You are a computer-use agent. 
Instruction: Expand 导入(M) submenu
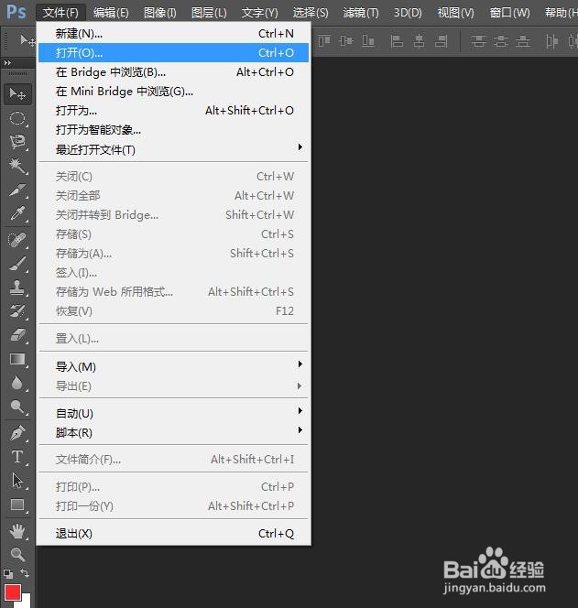point(174,366)
